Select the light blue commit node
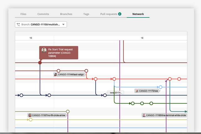The width and height of the screenshot is (201, 134). (161, 87)
